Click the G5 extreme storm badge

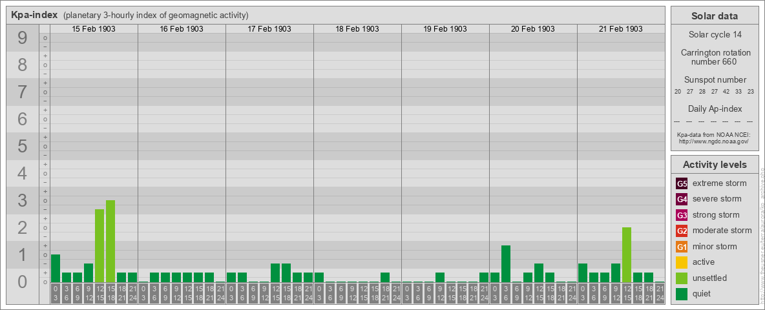682,184
